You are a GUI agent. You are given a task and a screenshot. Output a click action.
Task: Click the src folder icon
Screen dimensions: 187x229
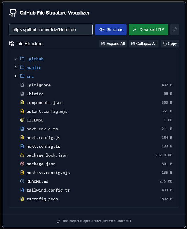coord(22,76)
